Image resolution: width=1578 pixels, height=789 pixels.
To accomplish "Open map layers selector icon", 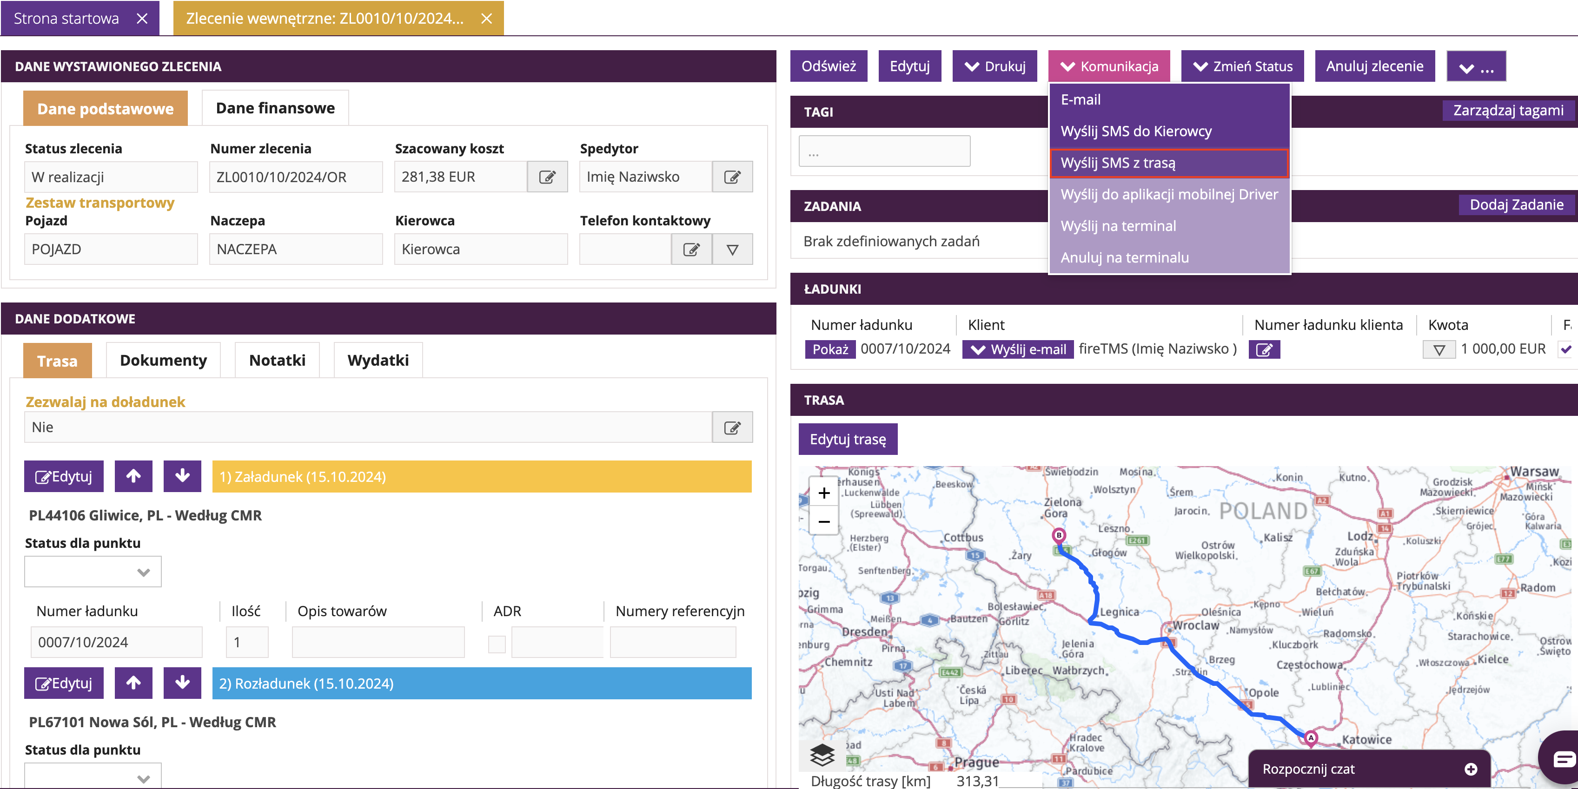I will click(x=822, y=755).
